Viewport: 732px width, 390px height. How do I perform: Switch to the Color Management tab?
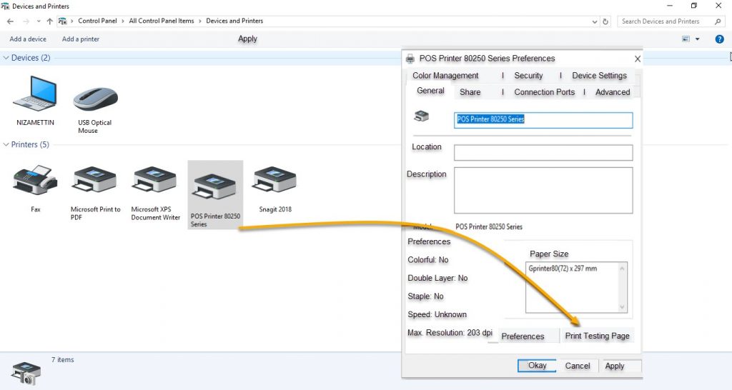(445, 76)
